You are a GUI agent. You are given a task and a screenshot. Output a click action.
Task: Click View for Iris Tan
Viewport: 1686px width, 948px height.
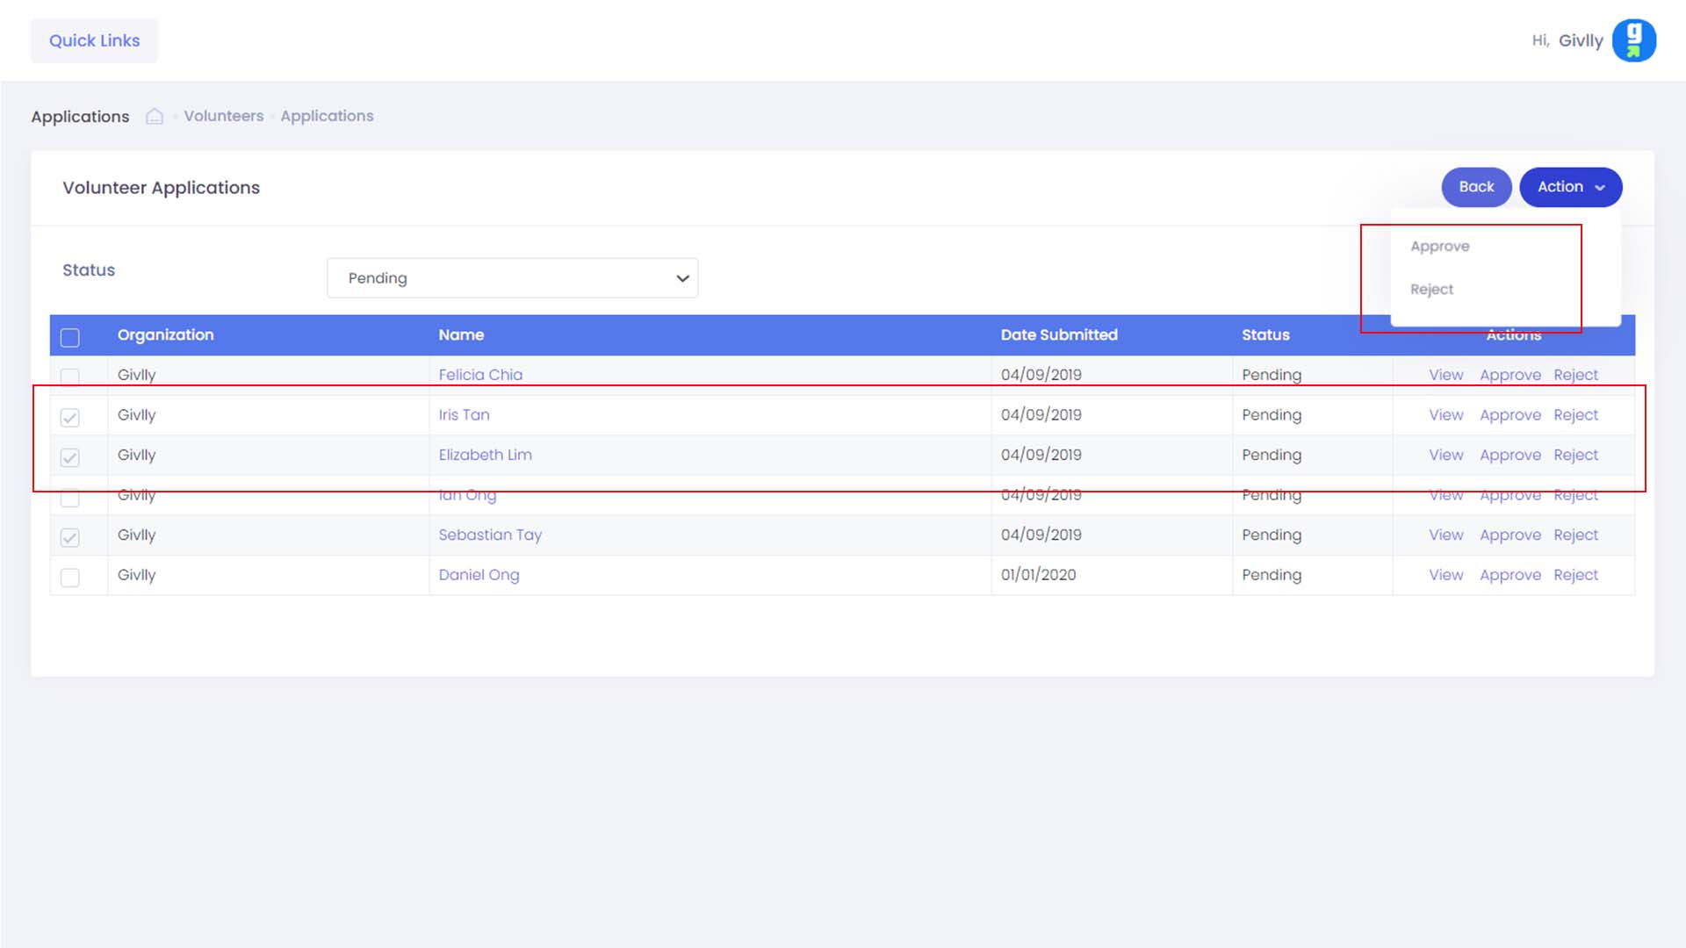tap(1445, 414)
